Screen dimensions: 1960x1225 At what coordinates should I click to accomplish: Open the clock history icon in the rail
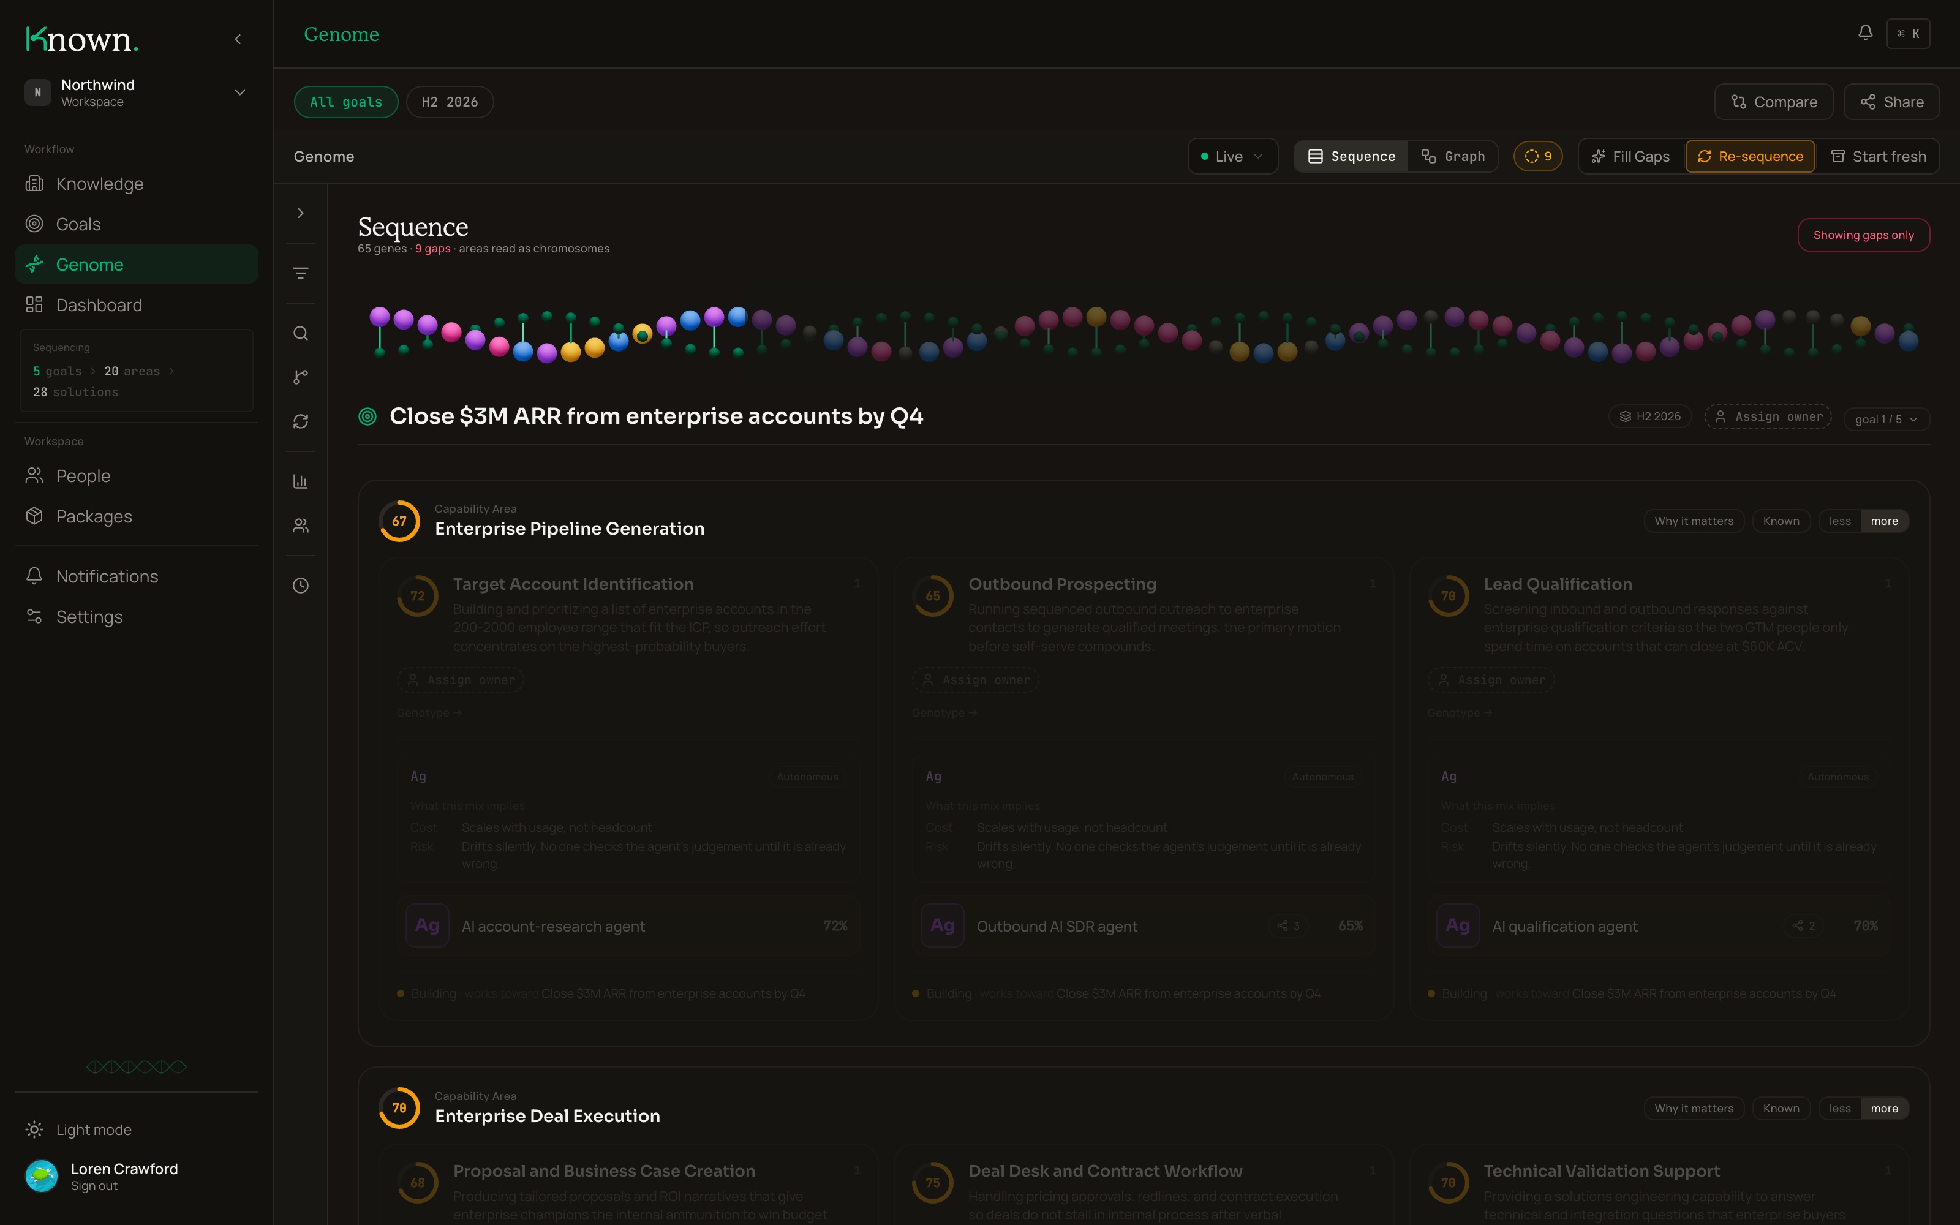point(301,586)
